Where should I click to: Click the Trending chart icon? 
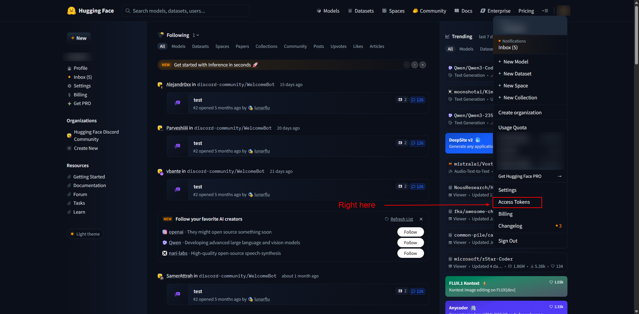[x=448, y=37]
